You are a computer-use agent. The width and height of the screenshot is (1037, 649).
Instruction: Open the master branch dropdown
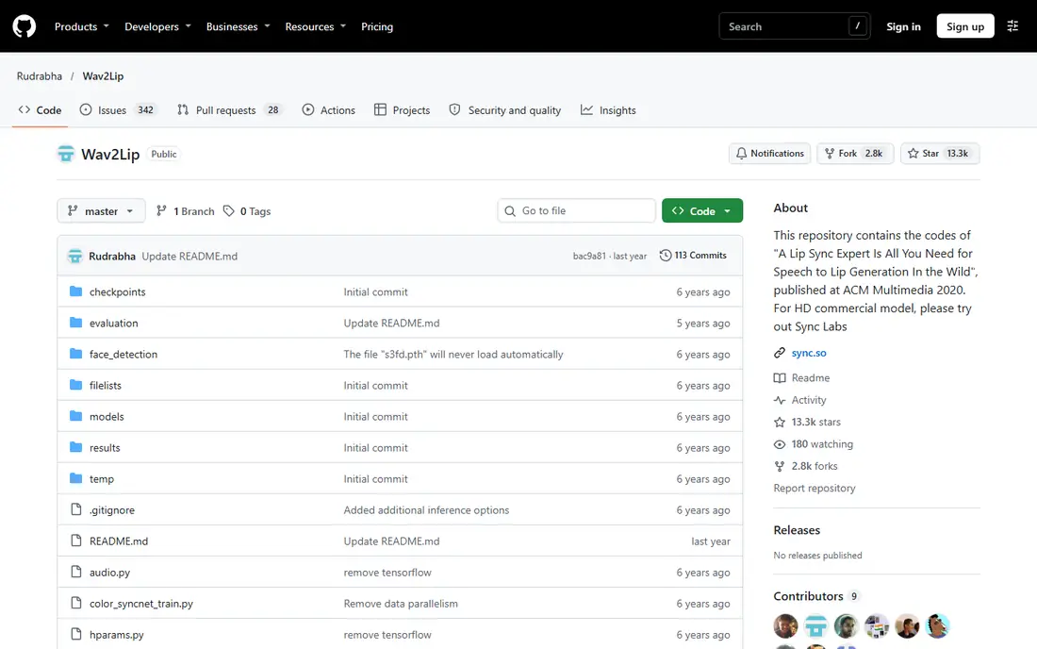coord(101,211)
